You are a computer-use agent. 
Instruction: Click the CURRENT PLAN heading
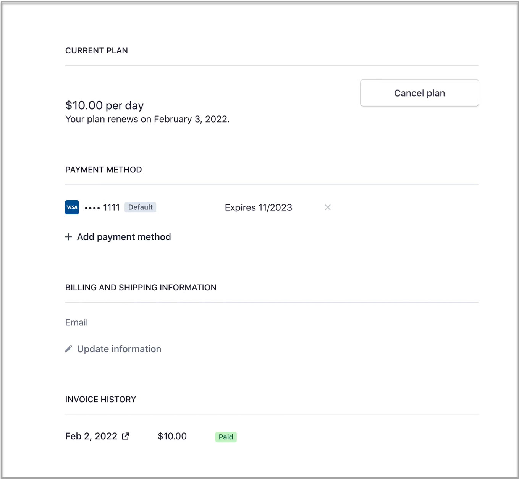97,50
